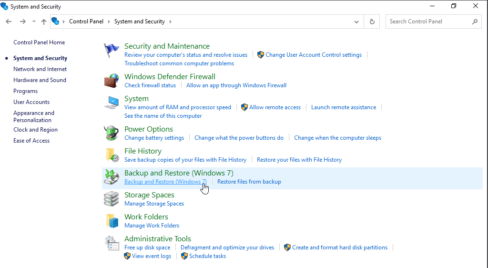Open Network and Internet category
488x268 pixels.
(40, 69)
